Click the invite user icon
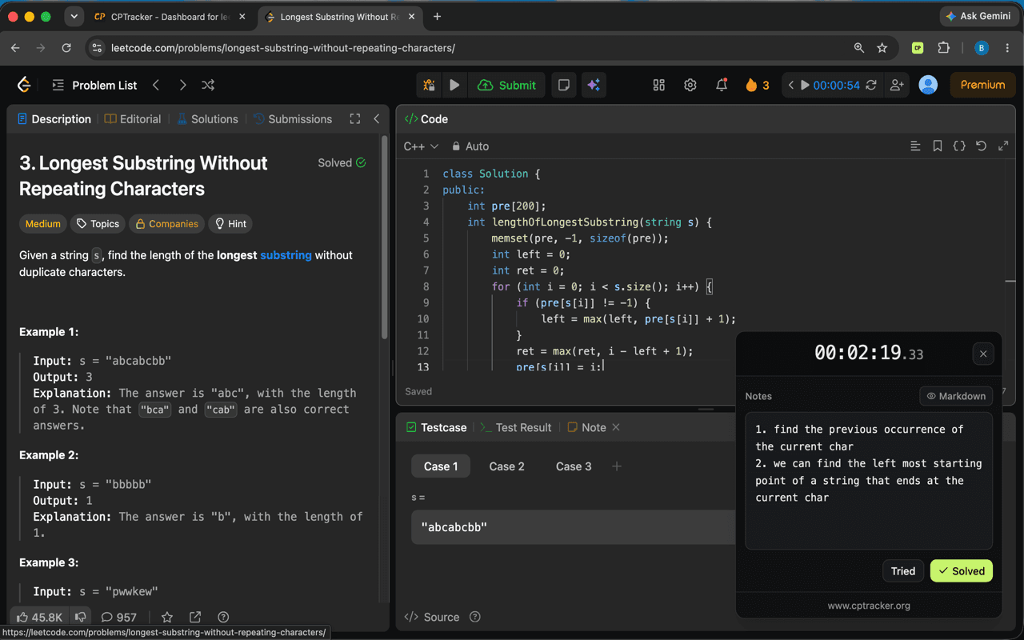1024x640 pixels. (897, 85)
